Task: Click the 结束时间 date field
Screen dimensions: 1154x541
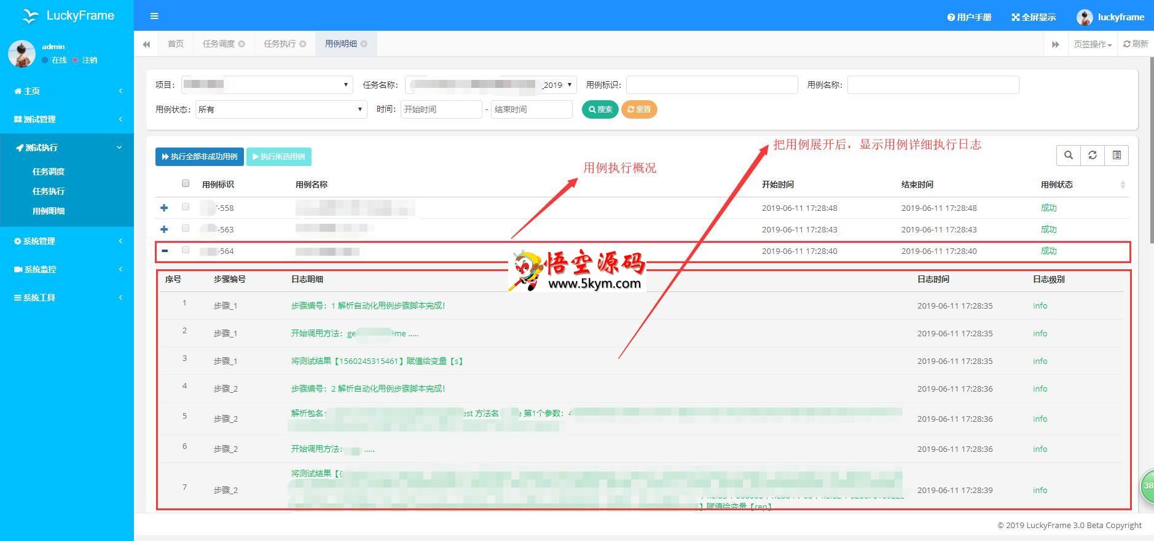Action: pyautogui.click(x=532, y=109)
